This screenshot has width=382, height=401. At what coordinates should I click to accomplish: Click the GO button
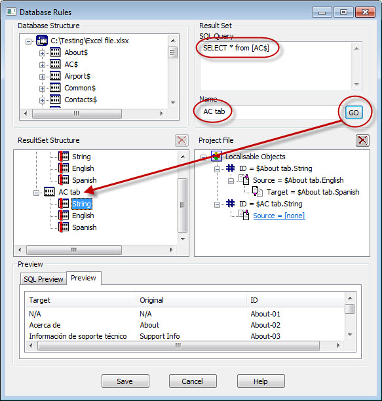(354, 113)
